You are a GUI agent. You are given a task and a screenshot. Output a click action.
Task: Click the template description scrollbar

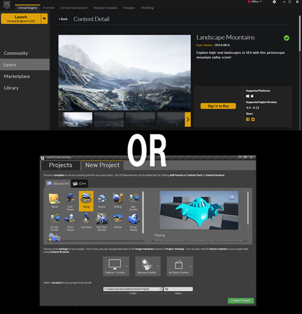(x=248, y=208)
